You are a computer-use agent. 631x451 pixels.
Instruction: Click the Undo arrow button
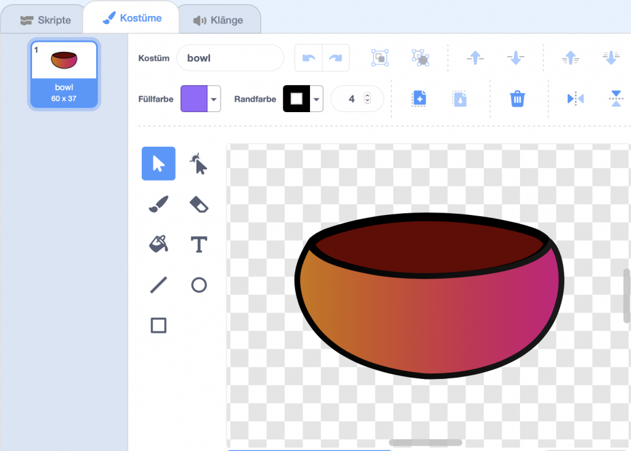[x=309, y=58]
